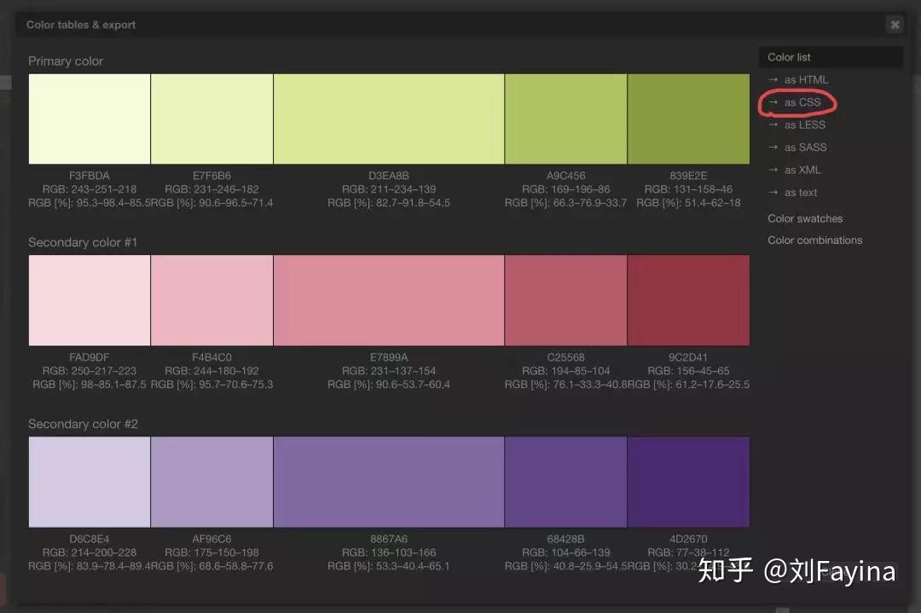
Task: Select the F3FBDA primary color swatch
Action: pos(89,119)
